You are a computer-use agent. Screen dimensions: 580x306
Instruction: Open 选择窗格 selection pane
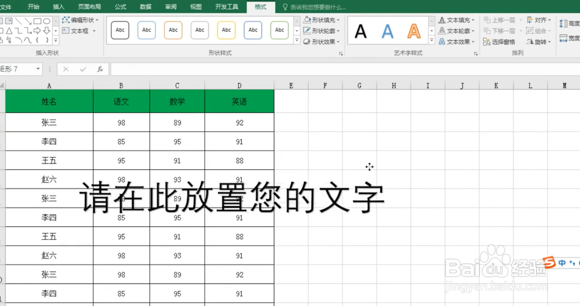[499, 42]
